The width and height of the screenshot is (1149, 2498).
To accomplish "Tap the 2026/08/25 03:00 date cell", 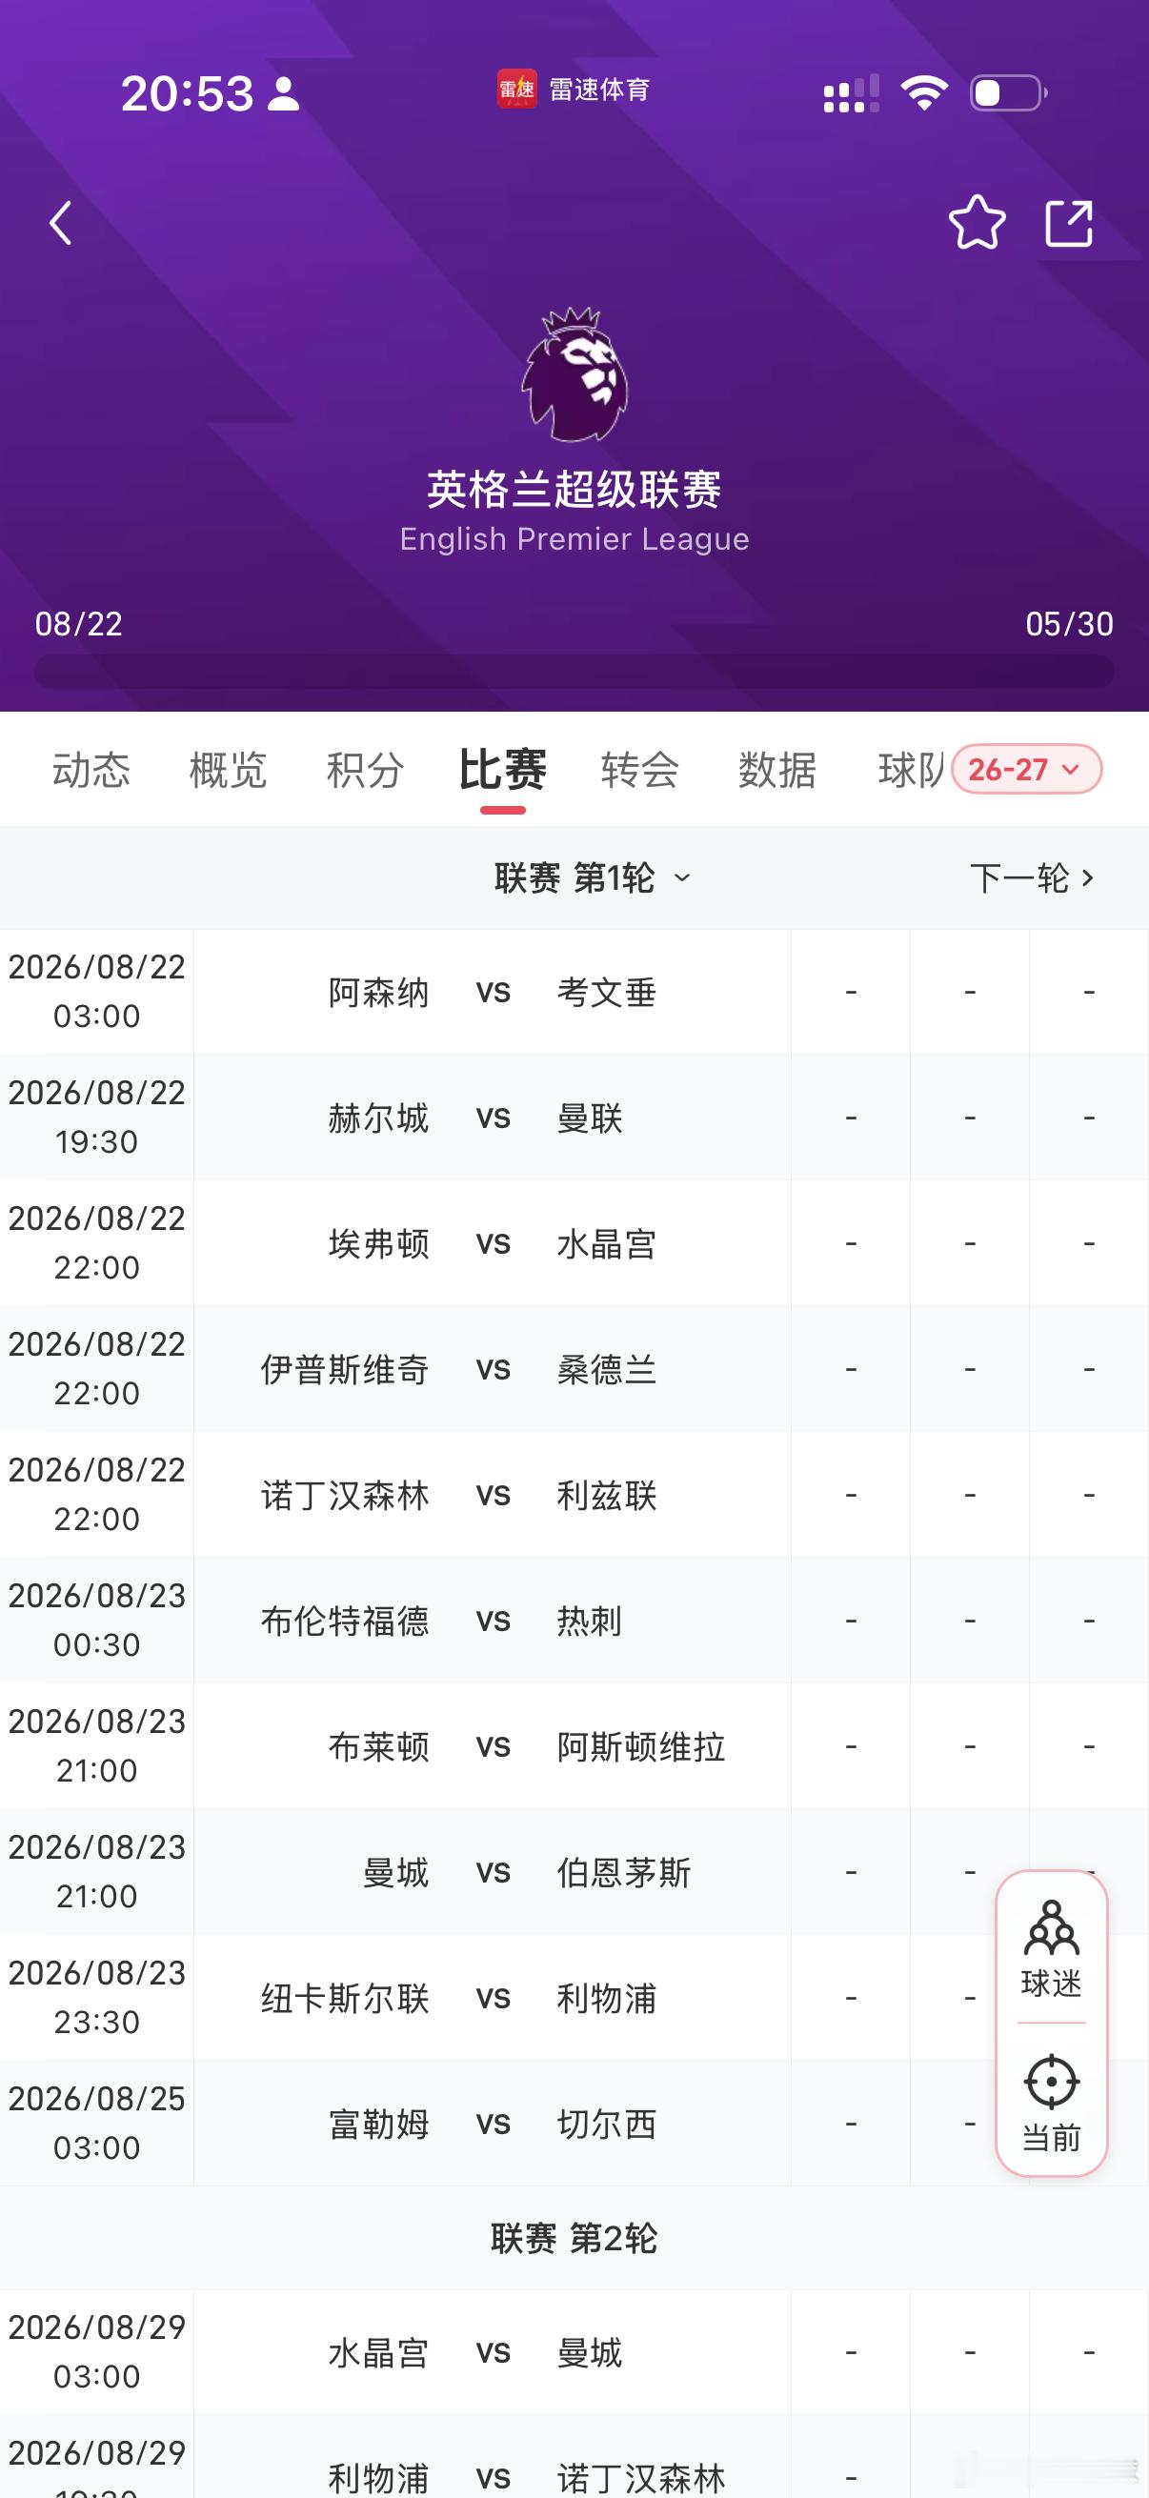I will (x=97, y=2124).
